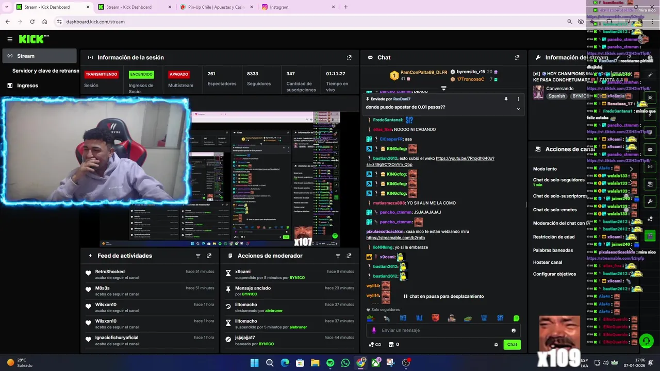This screenshot has width=660, height=371.
Task: Open WhatsApp from taskbar
Action: click(345, 363)
